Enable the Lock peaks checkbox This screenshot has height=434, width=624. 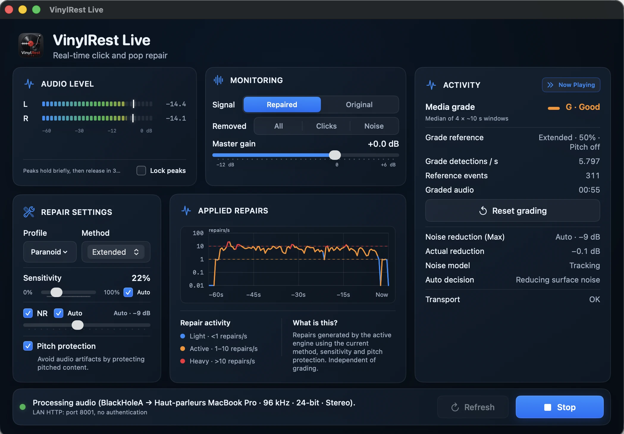pos(141,171)
